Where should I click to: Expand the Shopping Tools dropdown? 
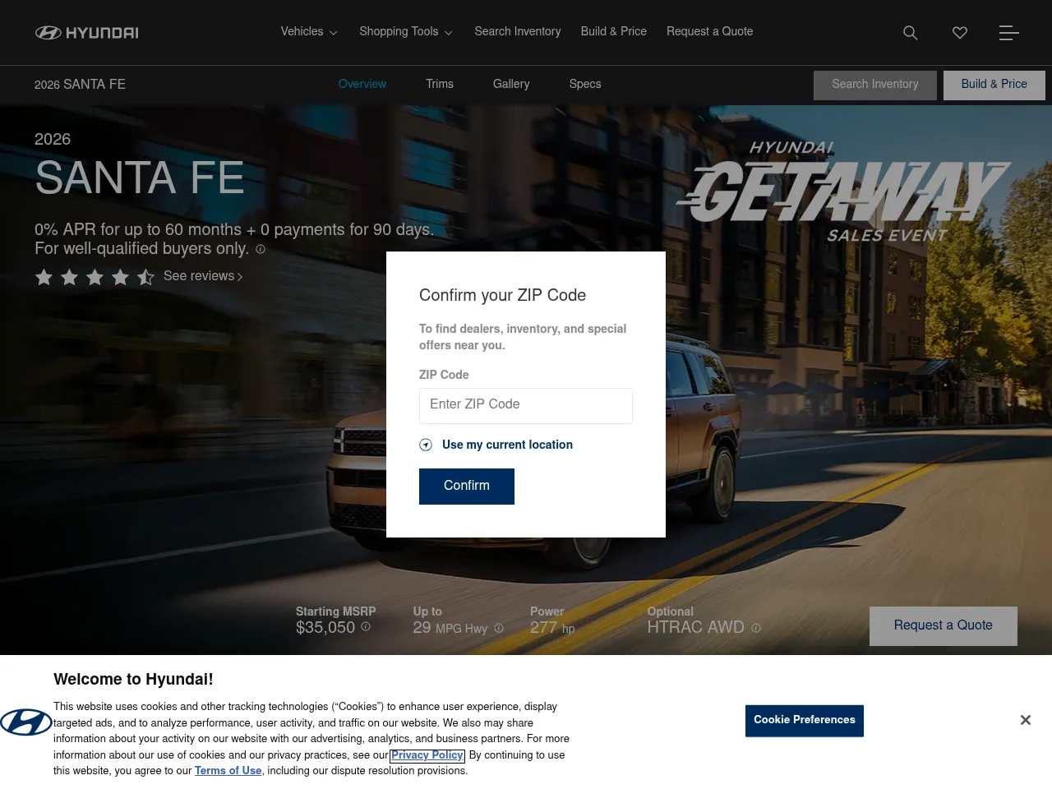[x=406, y=32]
